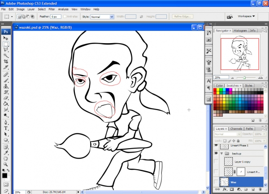Viewport: 269px width, 194px height.
Task: Choose Add to selection mode
Action: (23, 17)
